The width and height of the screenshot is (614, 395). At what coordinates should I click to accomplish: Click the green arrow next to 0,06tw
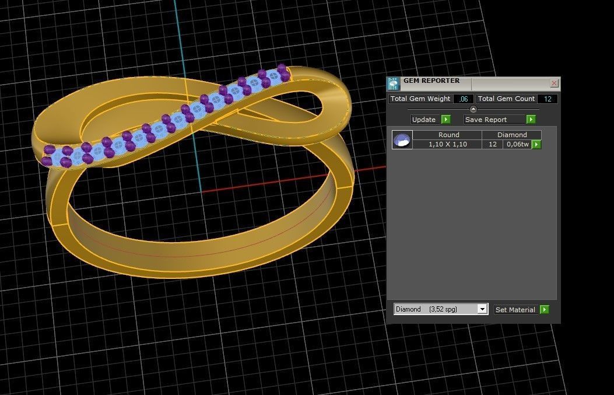click(x=536, y=145)
